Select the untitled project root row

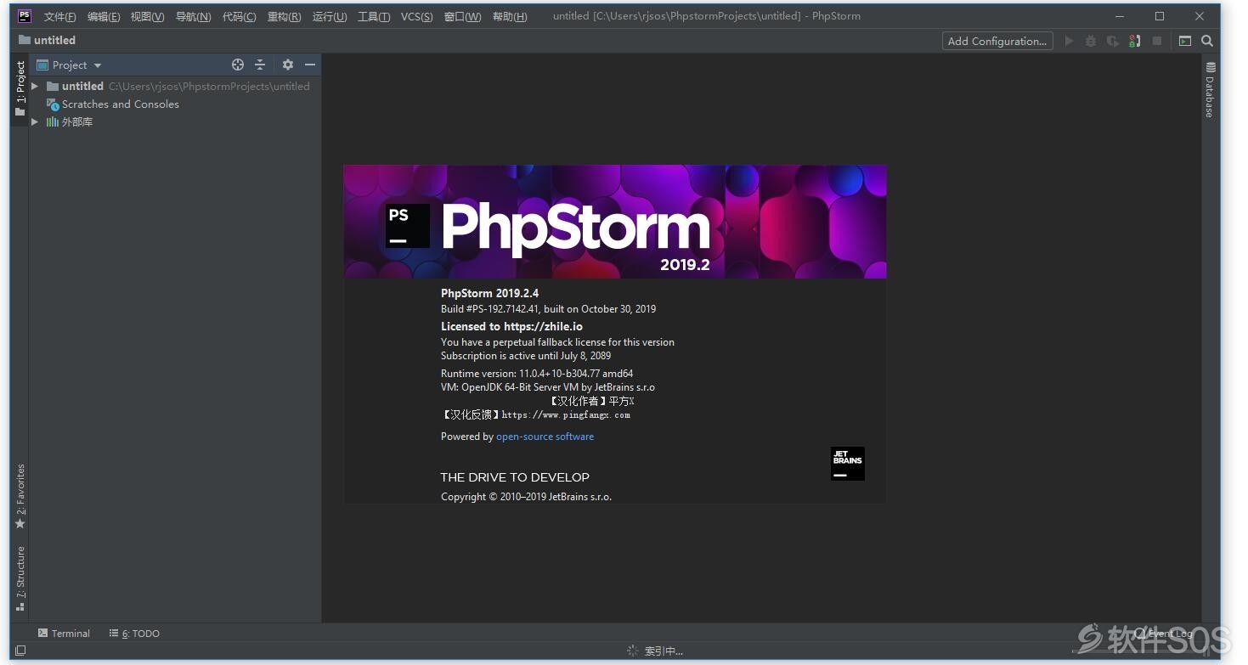(175, 86)
